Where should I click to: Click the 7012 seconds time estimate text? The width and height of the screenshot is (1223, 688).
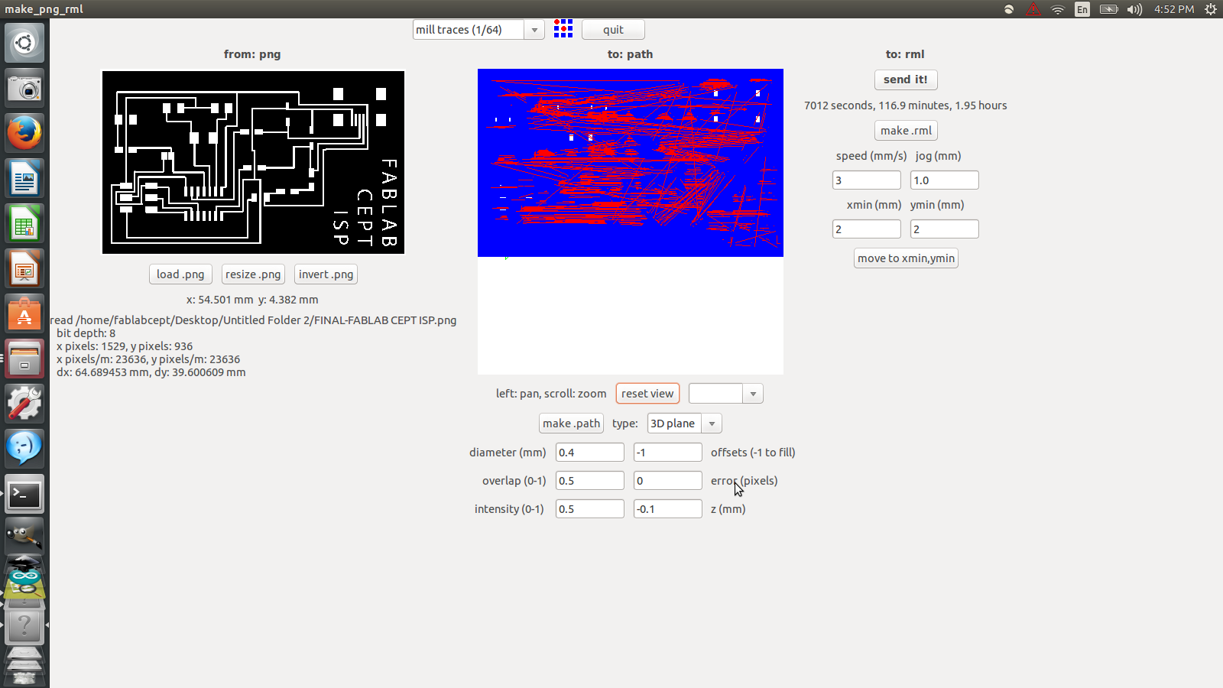[x=906, y=105]
